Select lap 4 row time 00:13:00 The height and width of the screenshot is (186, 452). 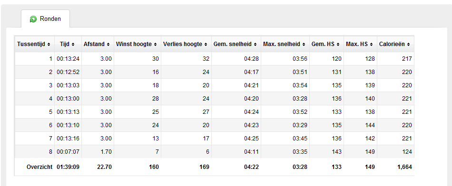68,99
